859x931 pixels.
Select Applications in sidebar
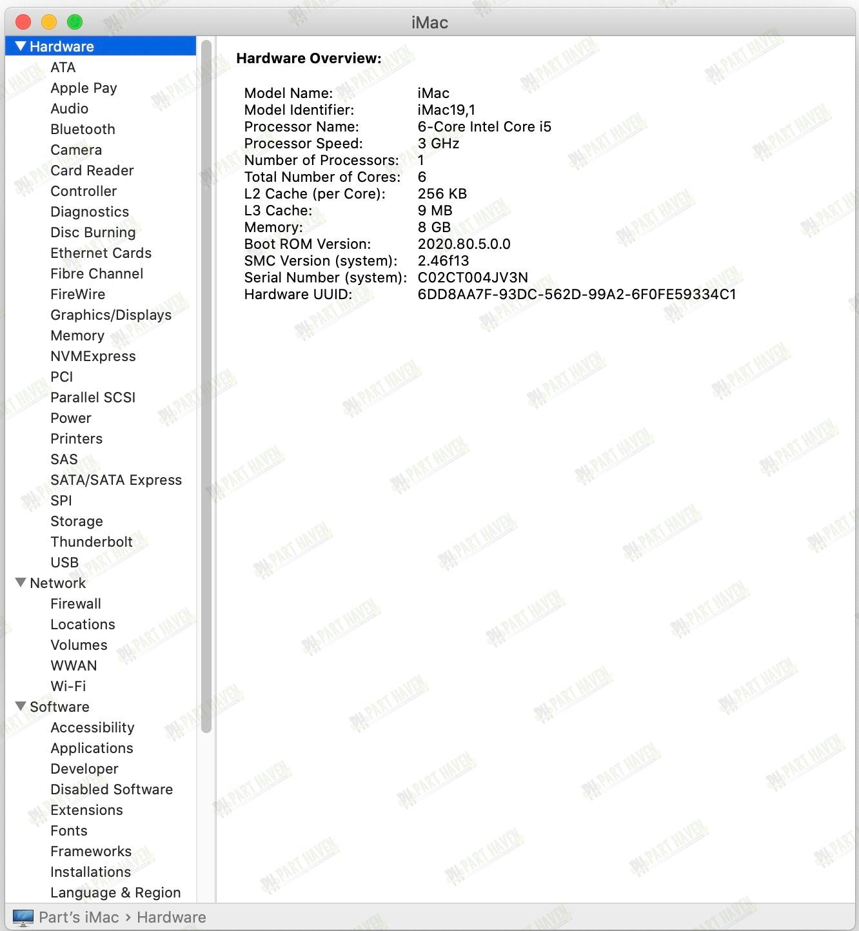click(92, 748)
